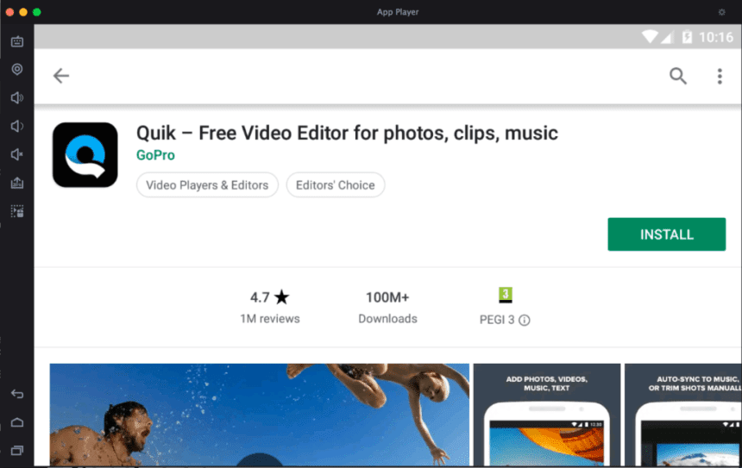Go to Android home via sidebar icon
This screenshot has height=468, width=742.
[17, 422]
